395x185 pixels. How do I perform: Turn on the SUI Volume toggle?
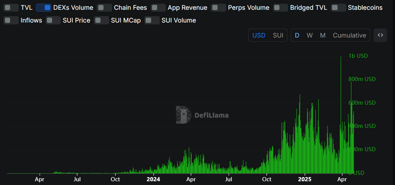point(152,20)
